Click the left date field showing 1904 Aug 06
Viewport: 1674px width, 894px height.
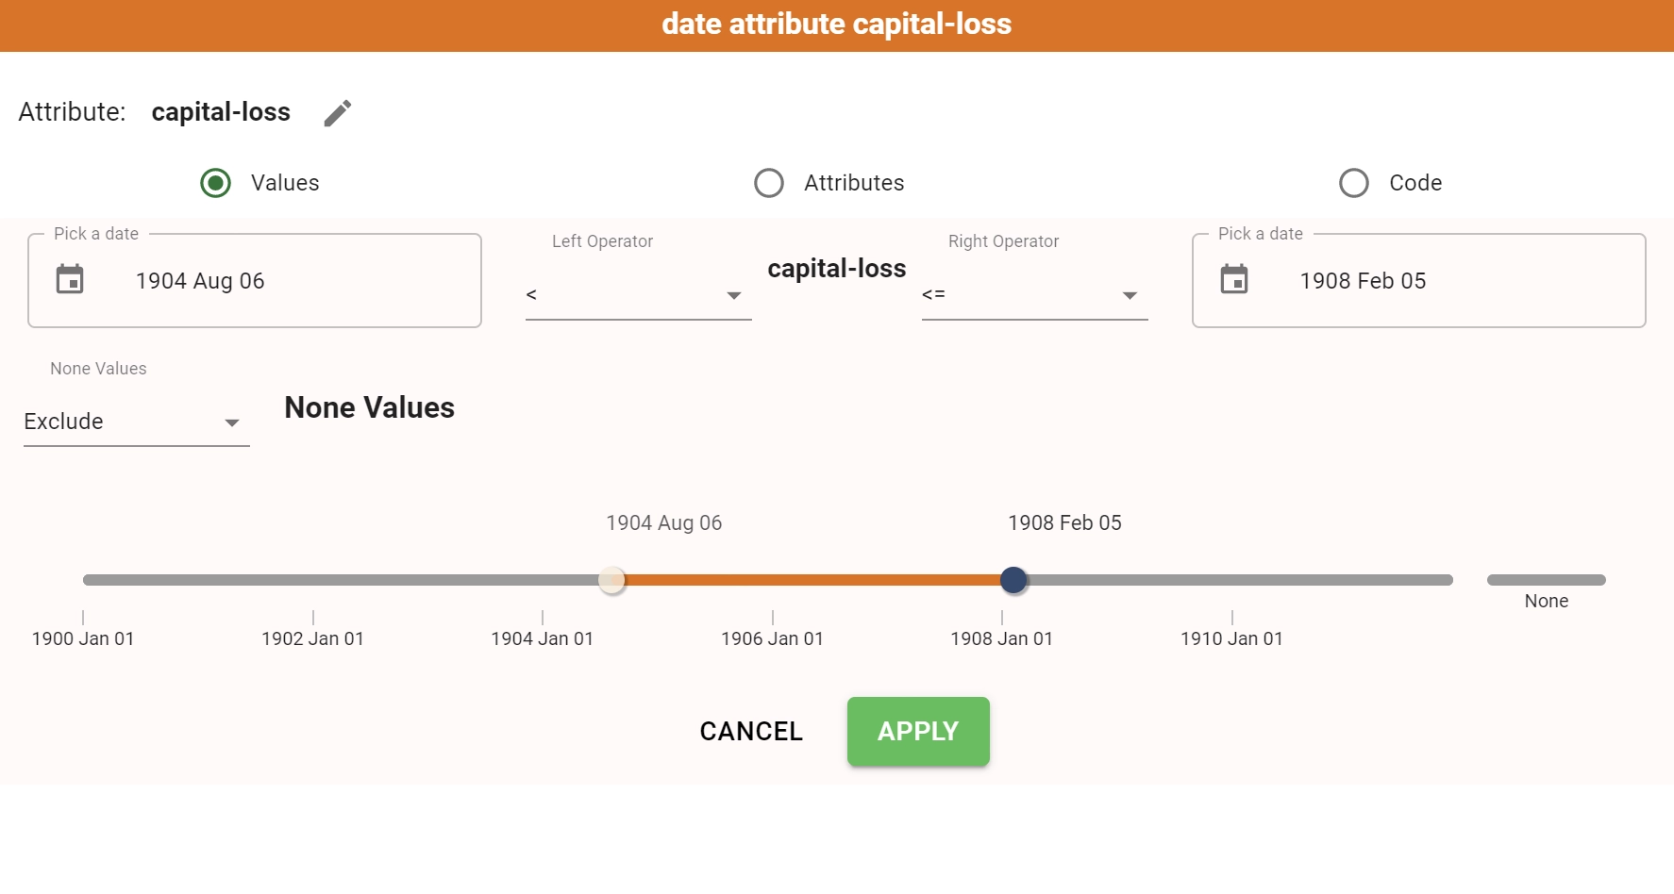pyautogui.click(x=255, y=281)
